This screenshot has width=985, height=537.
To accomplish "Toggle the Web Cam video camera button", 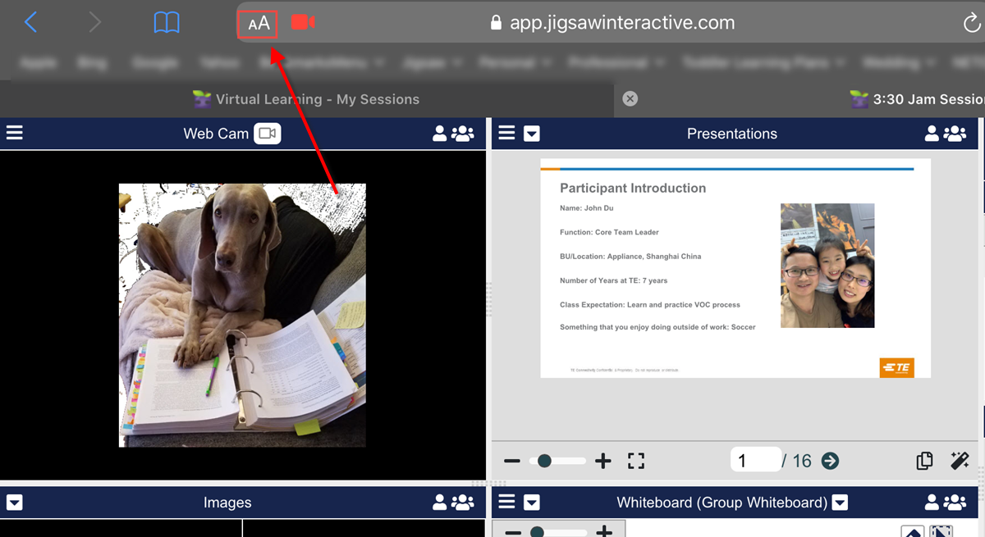I will 268,134.
